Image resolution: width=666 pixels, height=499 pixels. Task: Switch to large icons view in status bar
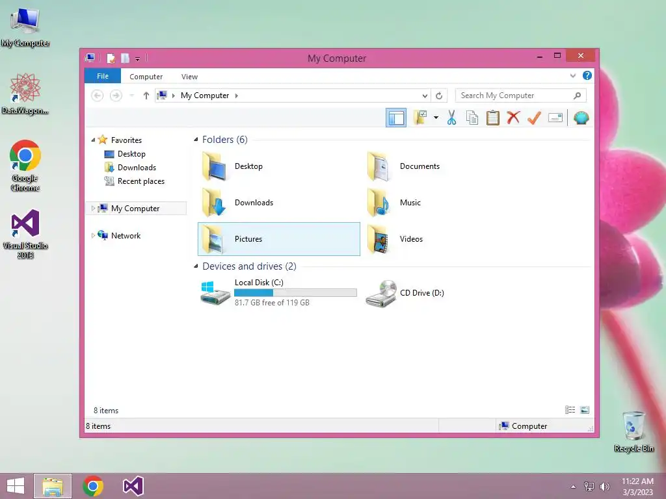pyautogui.click(x=585, y=410)
